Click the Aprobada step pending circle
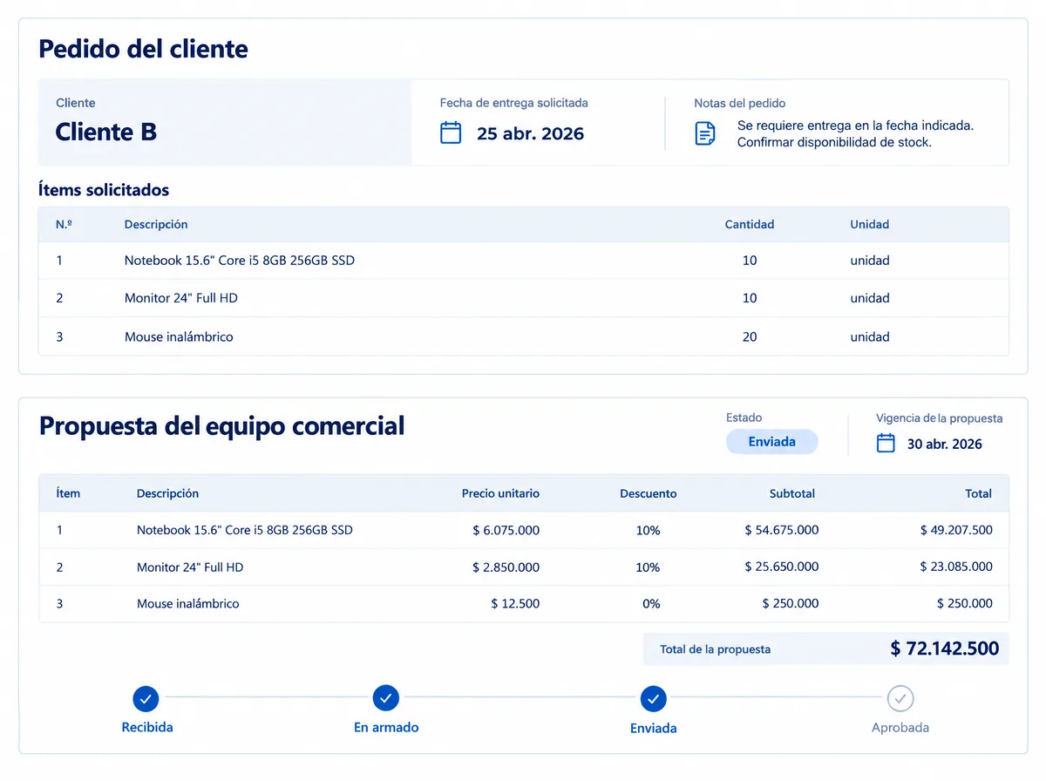This screenshot has height=781, width=1046. 900,698
